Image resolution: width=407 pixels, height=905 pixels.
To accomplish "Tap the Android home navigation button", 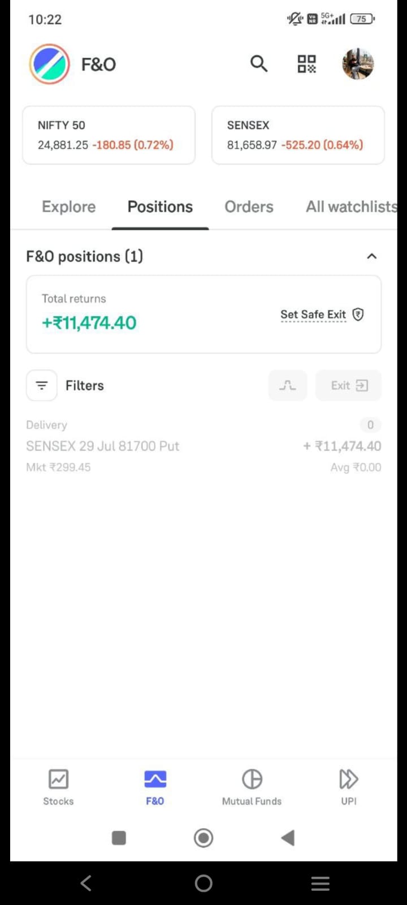I will point(203,883).
